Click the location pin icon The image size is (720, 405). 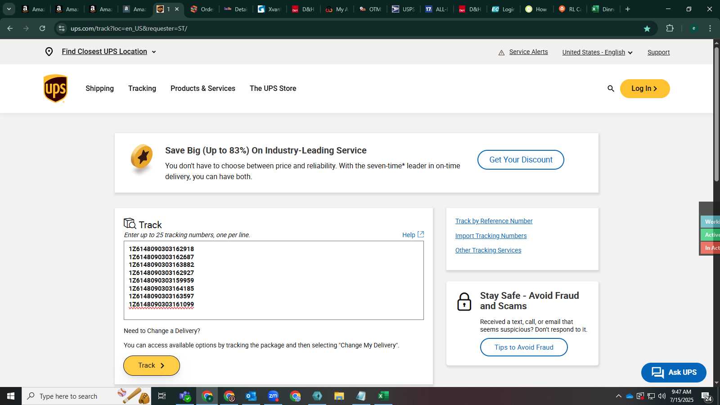49,52
